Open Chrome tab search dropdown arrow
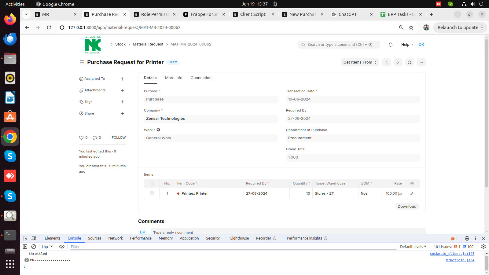The width and height of the screenshot is (489, 275). pyautogui.click(x=26, y=14)
